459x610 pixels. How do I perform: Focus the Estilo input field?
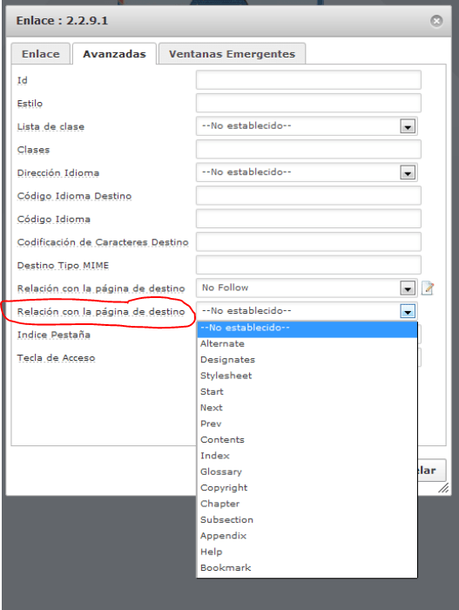(308, 103)
